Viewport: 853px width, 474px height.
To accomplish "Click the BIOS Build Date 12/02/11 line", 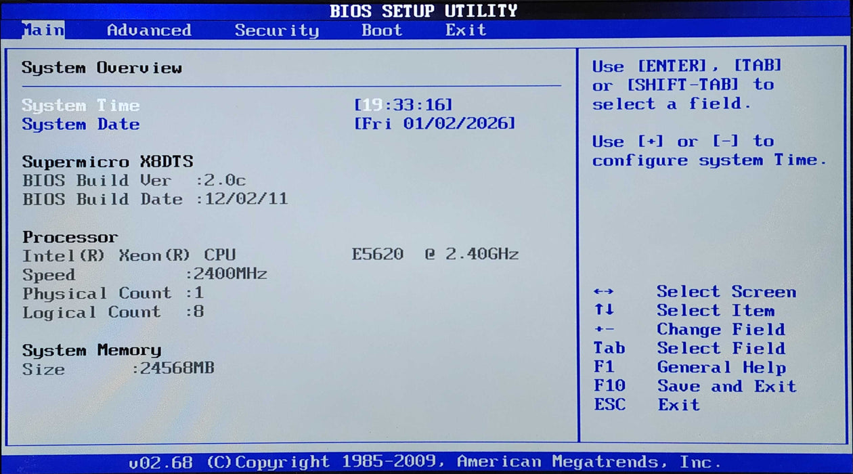I will tap(155, 199).
